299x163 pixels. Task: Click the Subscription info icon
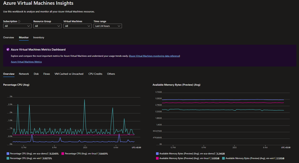tap(19, 21)
